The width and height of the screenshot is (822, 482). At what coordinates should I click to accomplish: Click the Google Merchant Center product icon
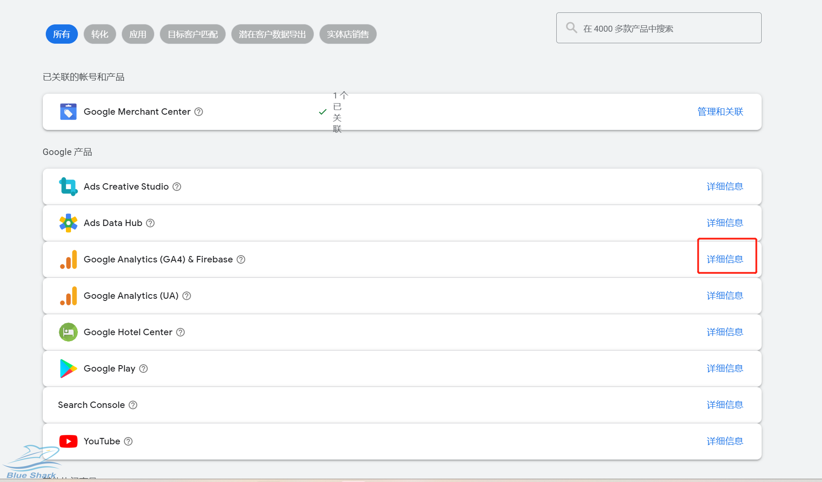pos(68,112)
